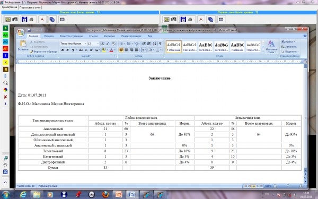Click the Русский (Россия) language status

(x=48, y=186)
